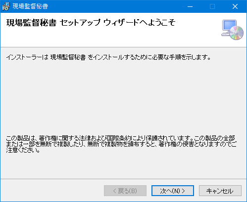Cancel installation with キャンセル button
This screenshot has height=202, width=247.
(x=220, y=191)
